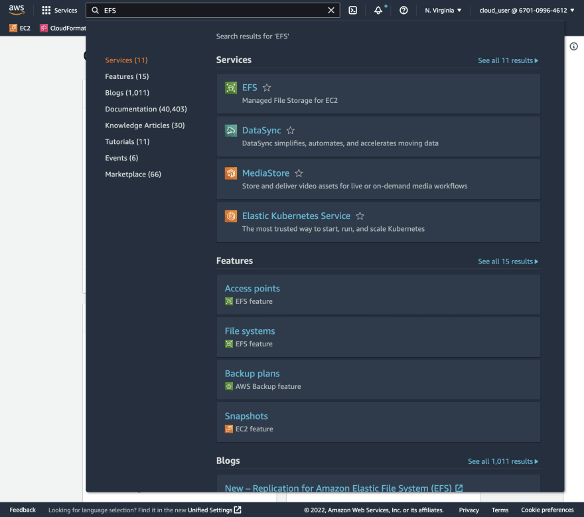This screenshot has height=517, width=584.
Task: Click EFS icon under File systems
Action: click(229, 344)
